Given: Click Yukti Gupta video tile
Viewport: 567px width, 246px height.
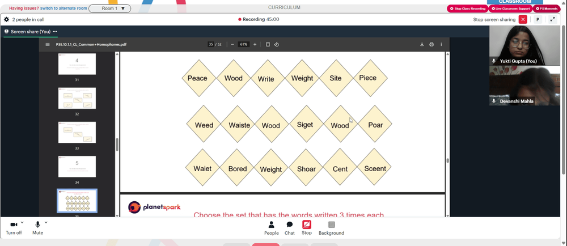Looking at the screenshot, I should click(524, 45).
